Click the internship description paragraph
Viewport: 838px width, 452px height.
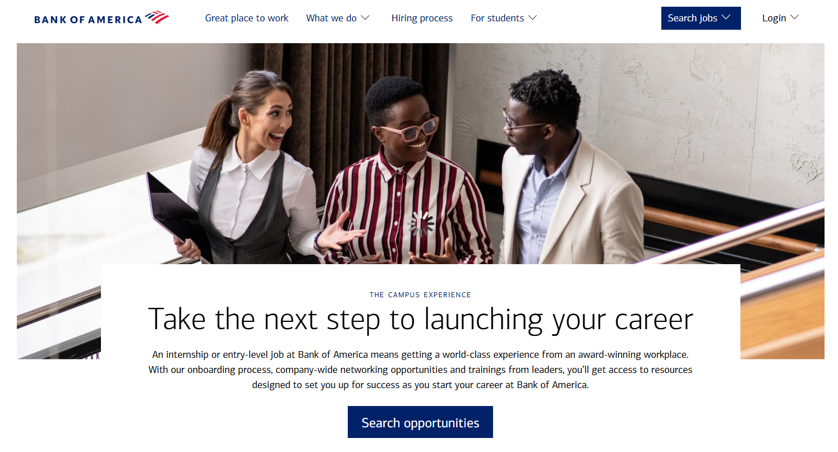coord(420,370)
